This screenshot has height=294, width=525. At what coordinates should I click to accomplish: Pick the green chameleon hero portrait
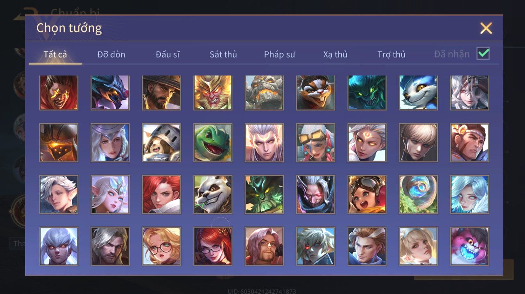pos(213,143)
